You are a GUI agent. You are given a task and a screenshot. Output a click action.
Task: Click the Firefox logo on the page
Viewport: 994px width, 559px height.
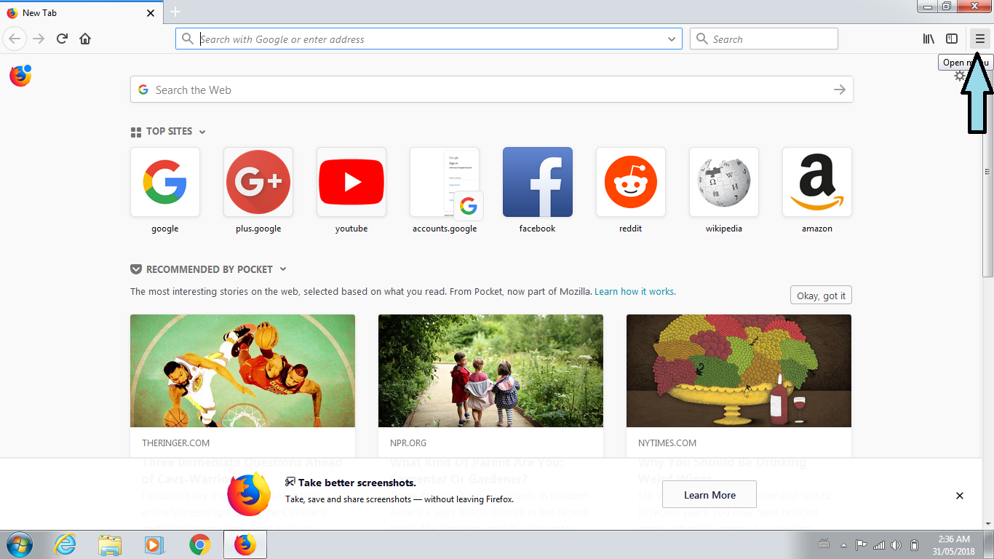pos(20,75)
